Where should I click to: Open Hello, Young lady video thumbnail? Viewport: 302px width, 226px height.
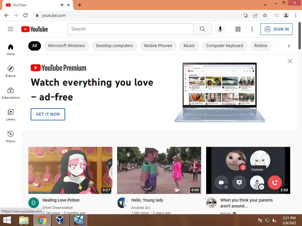[159, 170]
